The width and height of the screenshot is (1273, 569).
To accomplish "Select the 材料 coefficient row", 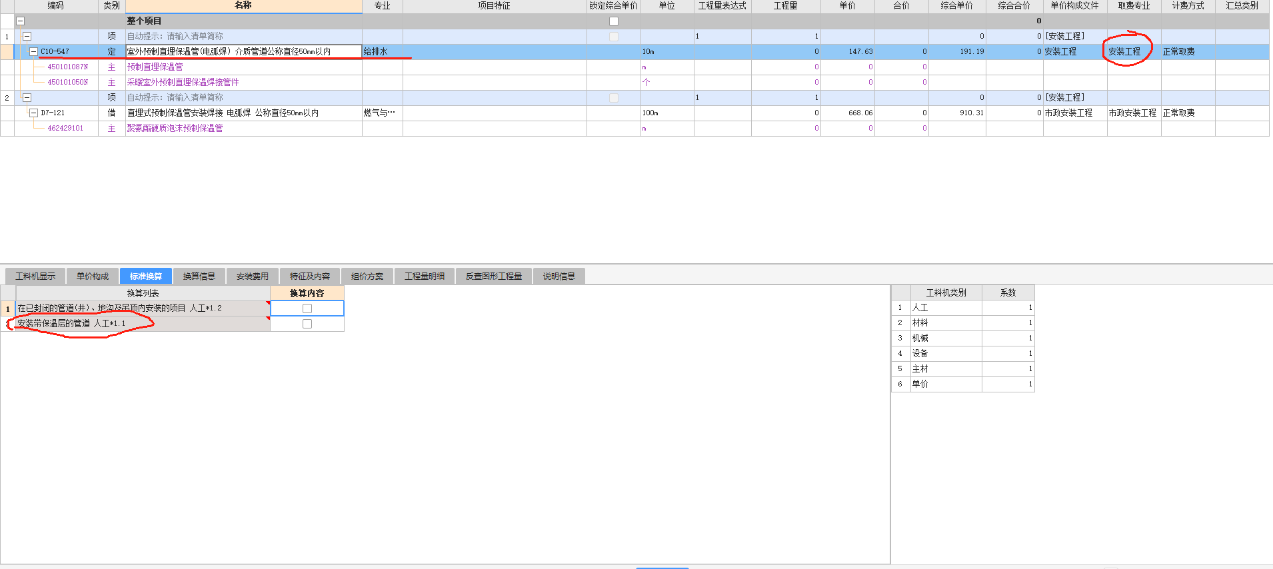I will [963, 323].
